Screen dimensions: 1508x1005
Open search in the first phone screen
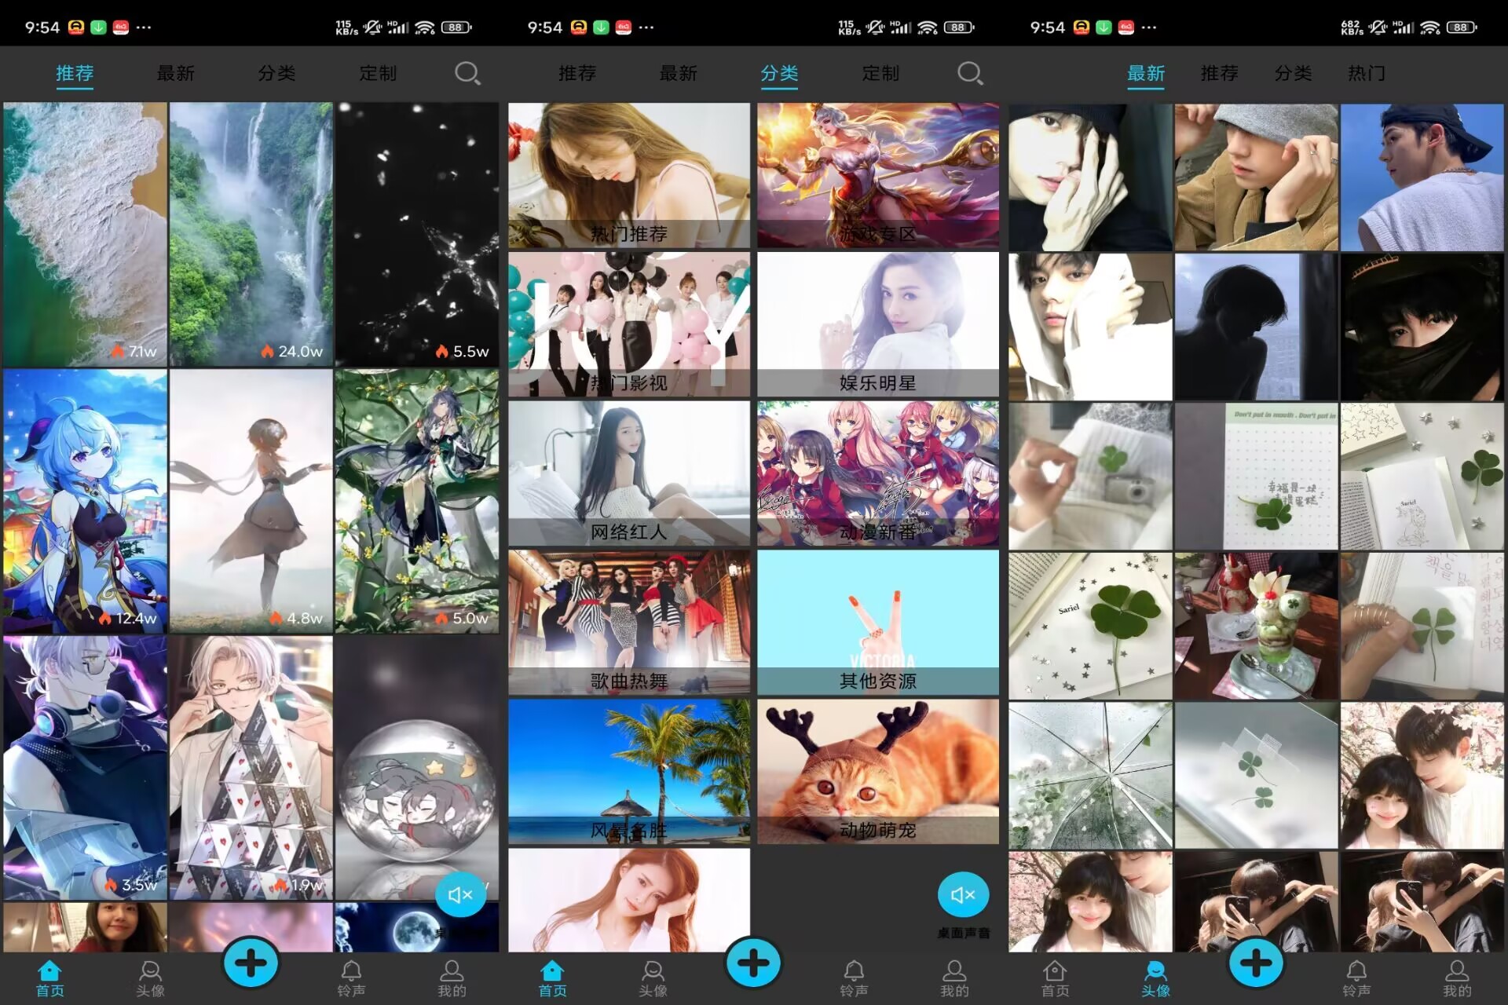pos(467,74)
